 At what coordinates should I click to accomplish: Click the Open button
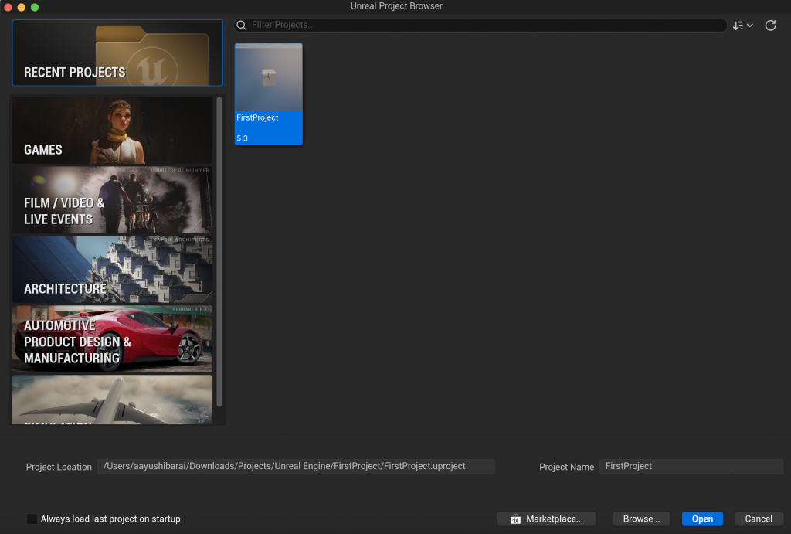point(702,519)
